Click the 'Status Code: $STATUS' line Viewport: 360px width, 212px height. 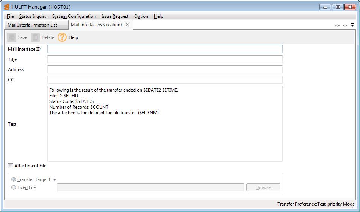(71, 101)
